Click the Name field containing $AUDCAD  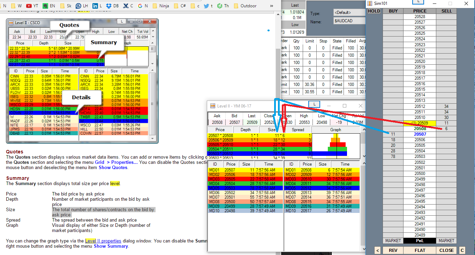(x=349, y=21)
